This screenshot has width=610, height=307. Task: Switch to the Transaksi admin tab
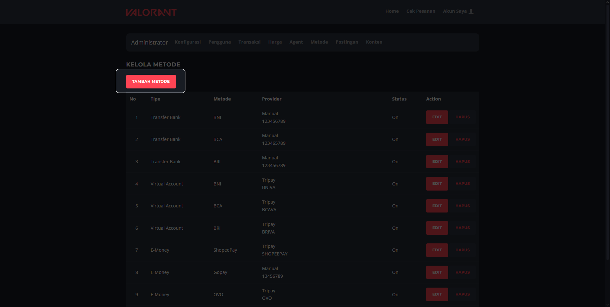point(249,42)
